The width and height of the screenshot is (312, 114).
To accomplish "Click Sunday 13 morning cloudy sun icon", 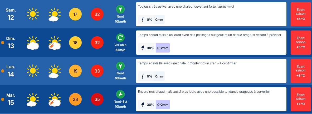I will [x=33, y=43].
